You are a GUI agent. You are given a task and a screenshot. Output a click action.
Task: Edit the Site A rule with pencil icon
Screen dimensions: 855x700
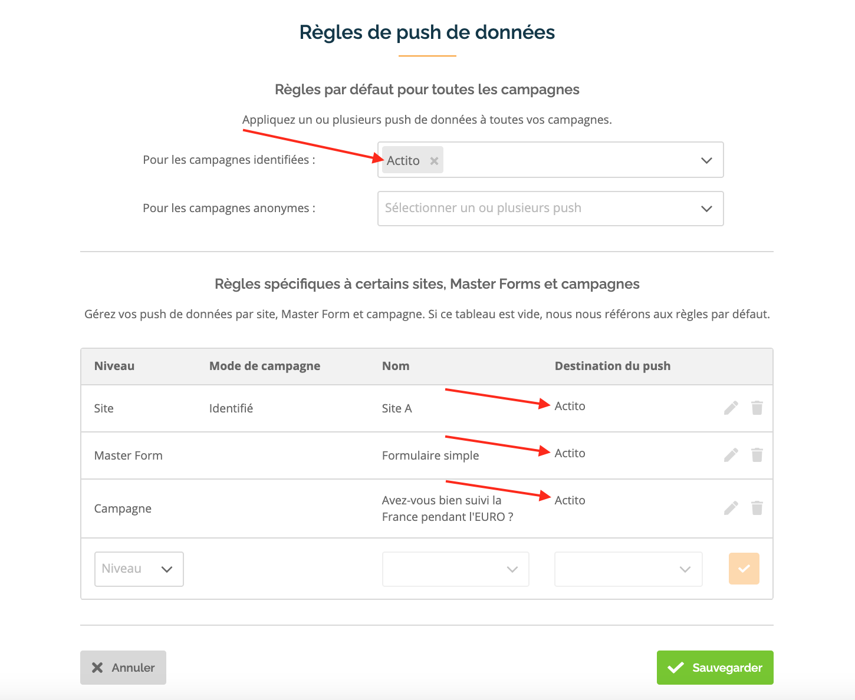coord(731,408)
